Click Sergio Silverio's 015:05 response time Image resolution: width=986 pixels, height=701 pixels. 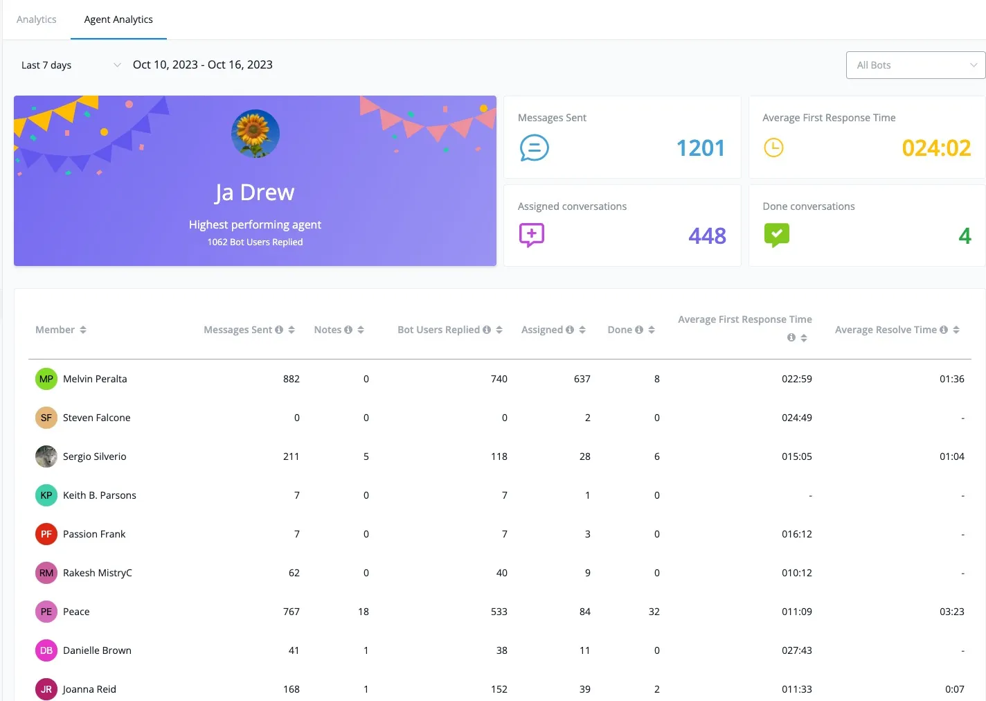[797, 456]
